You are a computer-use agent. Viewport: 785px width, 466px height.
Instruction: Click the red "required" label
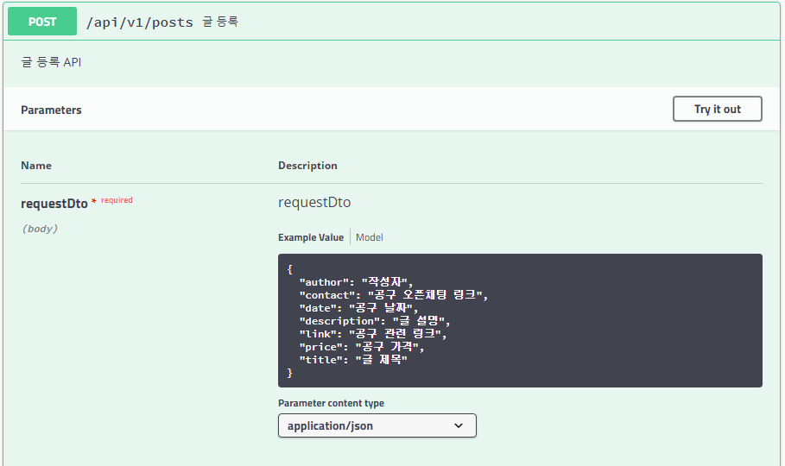117,199
